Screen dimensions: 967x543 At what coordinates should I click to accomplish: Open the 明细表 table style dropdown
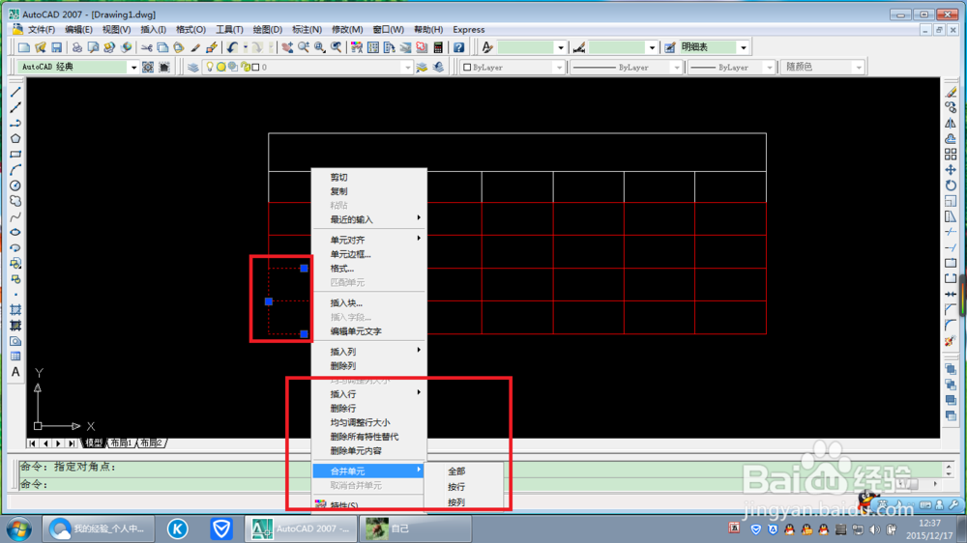(x=743, y=47)
